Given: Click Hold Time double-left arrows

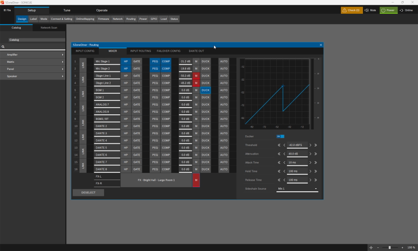Looking at the screenshot, I should (279, 171).
